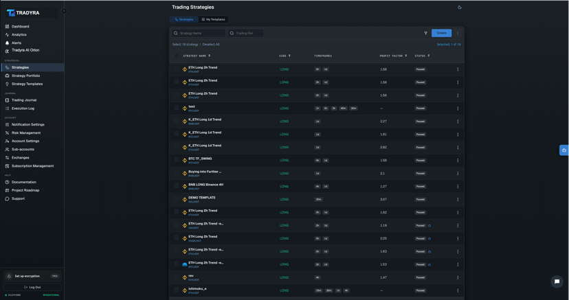Open Tradyra AI Orion
The image size is (569, 300).
[25, 50]
